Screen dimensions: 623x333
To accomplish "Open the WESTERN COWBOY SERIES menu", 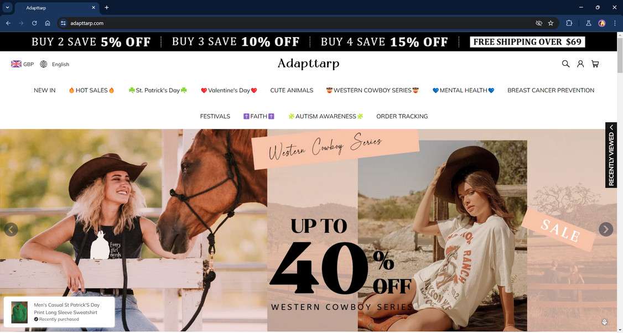I will (373, 90).
